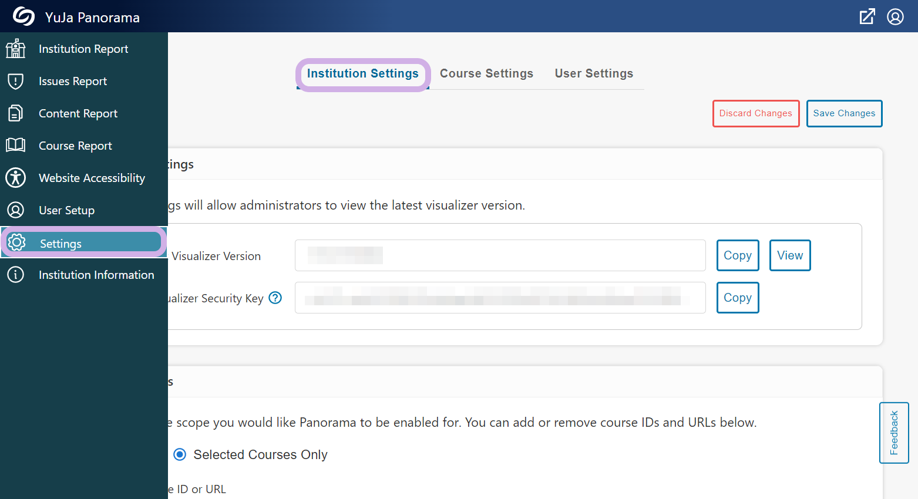Image resolution: width=918 pixels, height=499 pixels.
Task: Click the Content Report document icon
Action: pyautogui.click(x=16, y=113)
